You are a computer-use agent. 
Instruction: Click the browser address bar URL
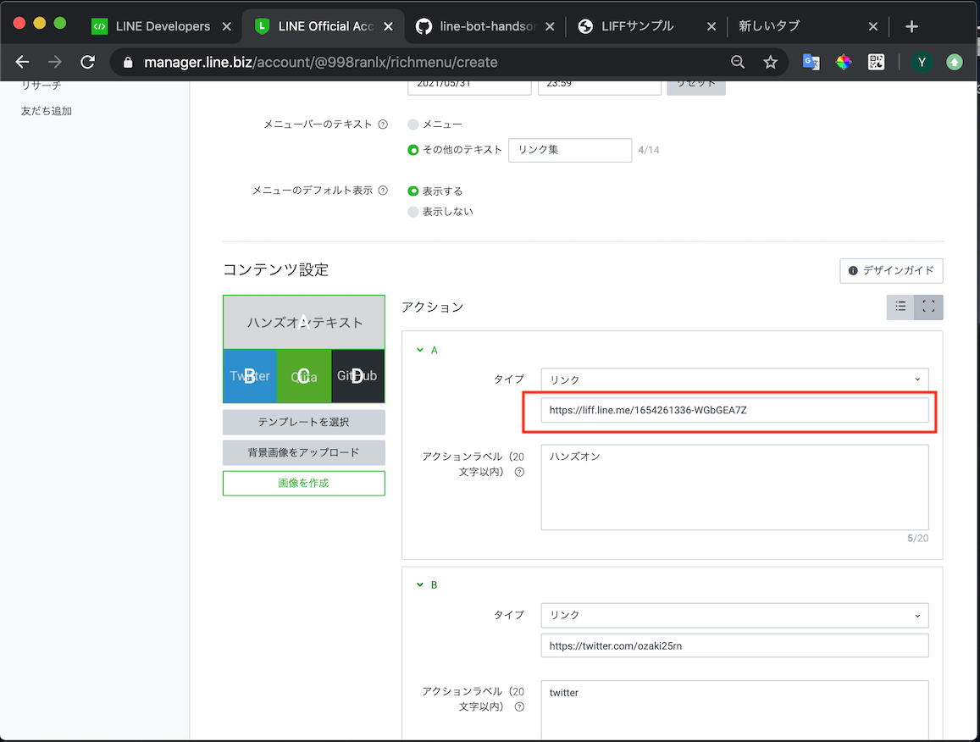pyautogui.click(x=321, y=63)
